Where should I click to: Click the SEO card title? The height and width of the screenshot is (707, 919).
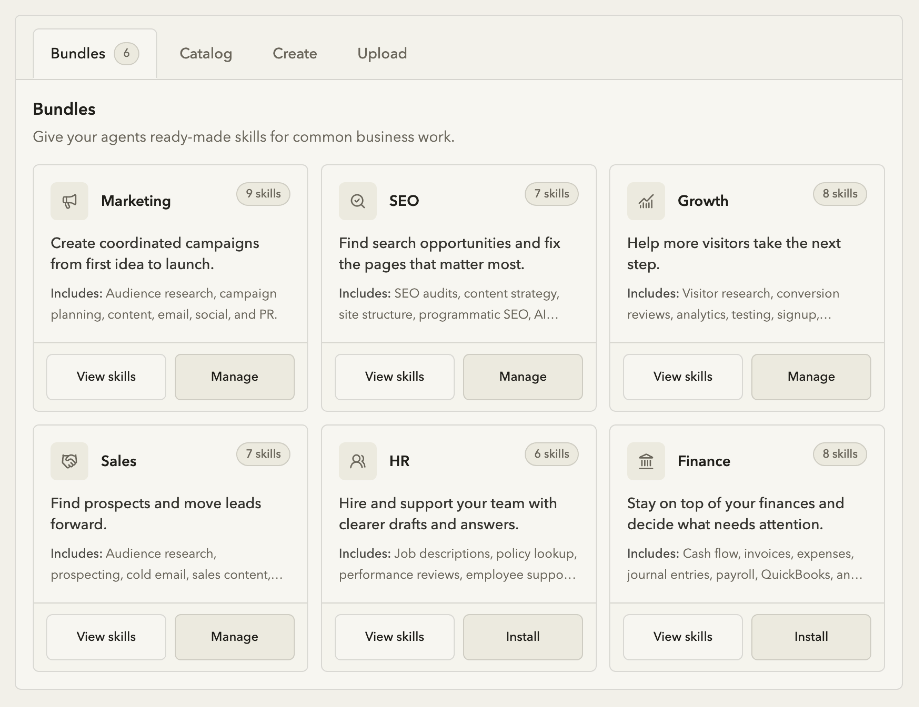tap(404, 201)
